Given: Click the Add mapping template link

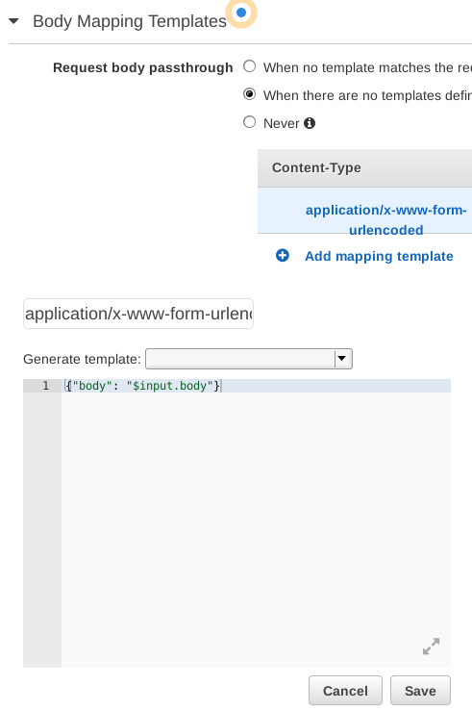Looking at the screenshot, I should coord(379,256).
